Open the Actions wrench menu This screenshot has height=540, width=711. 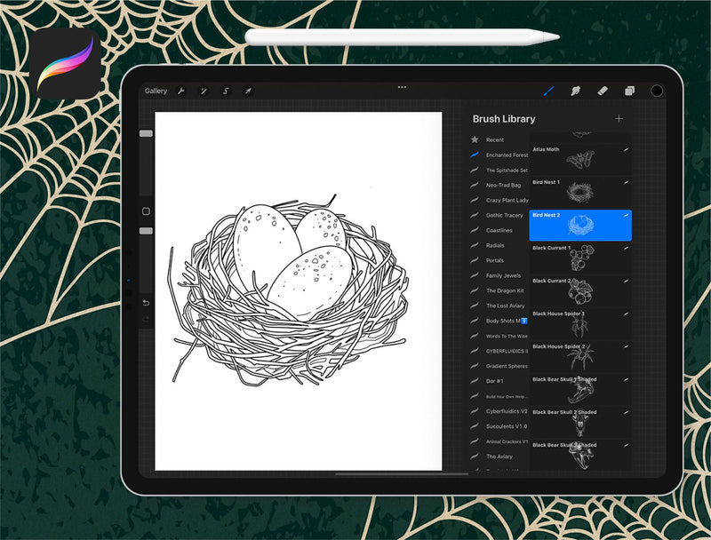pyautogui.click(x=181, y=91)
